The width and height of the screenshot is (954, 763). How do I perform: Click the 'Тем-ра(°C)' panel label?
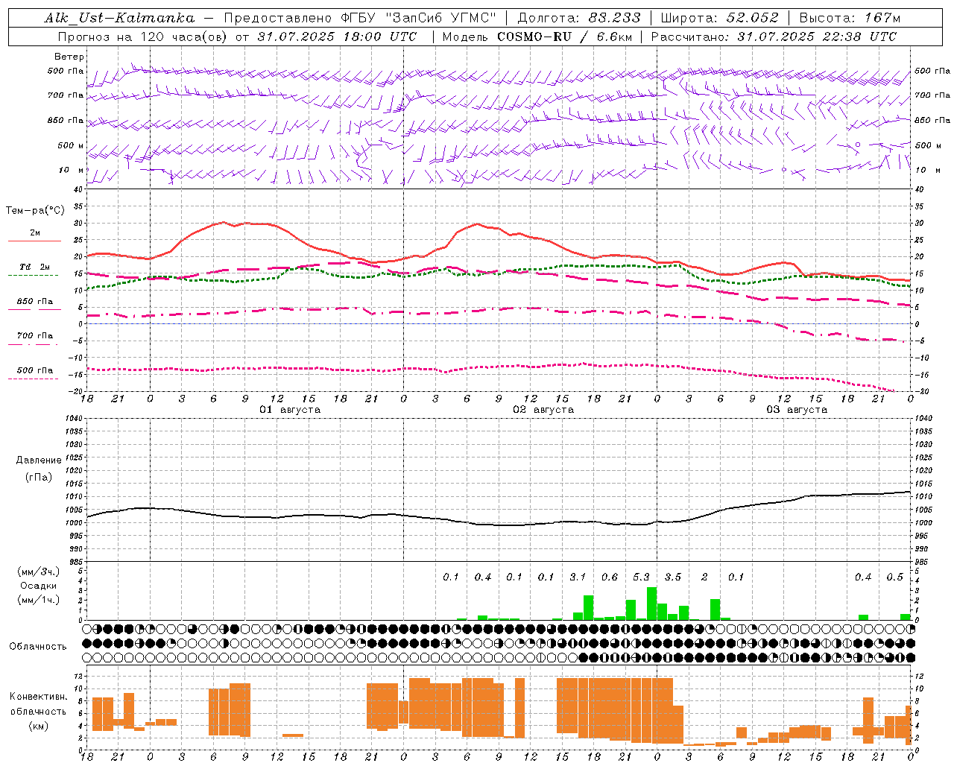click(x=35, y=211)
